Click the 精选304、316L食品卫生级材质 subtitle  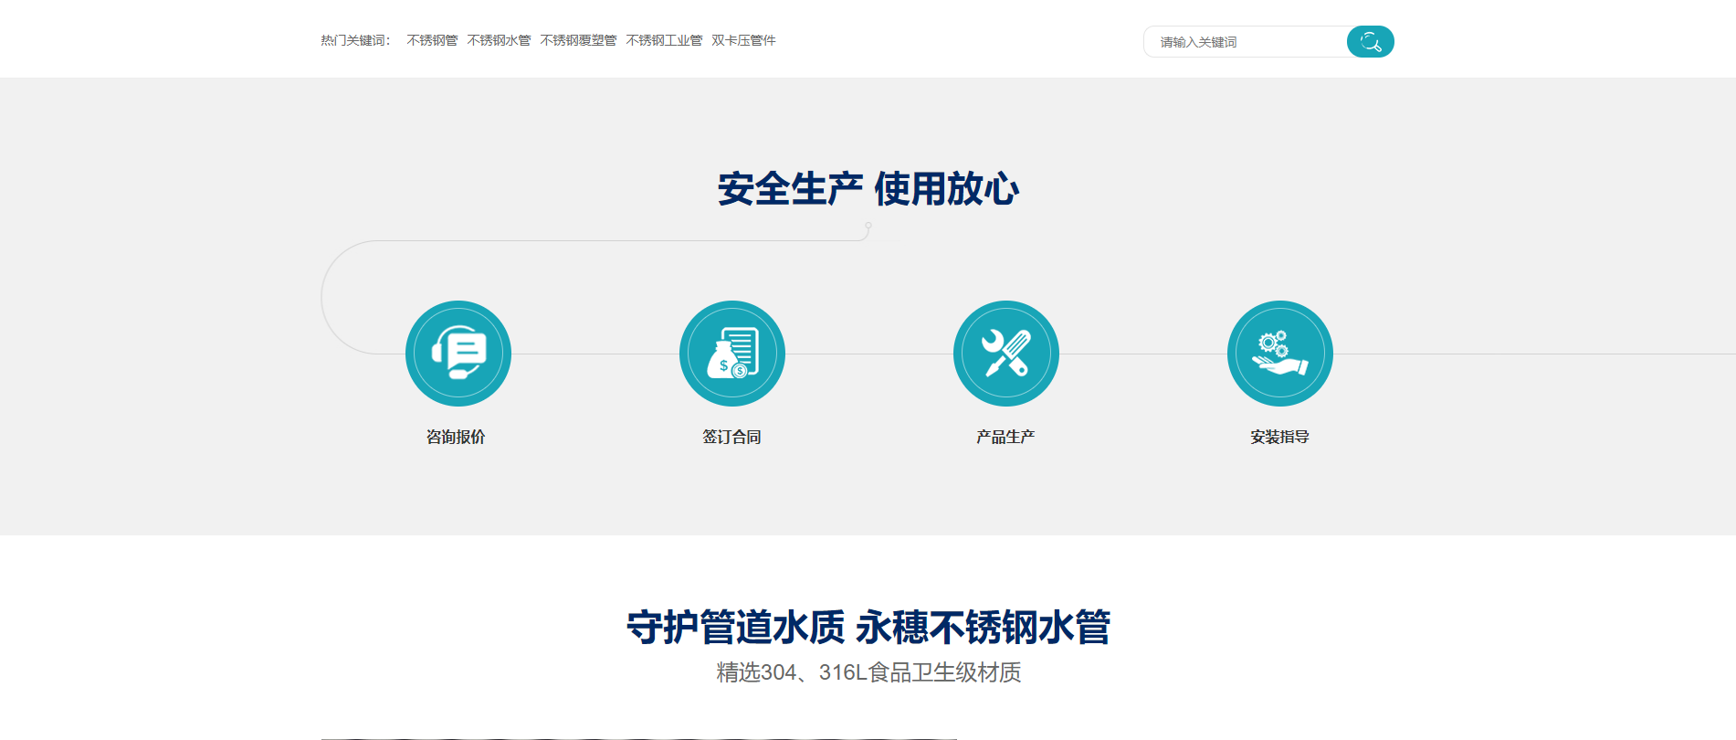point(868,672)
